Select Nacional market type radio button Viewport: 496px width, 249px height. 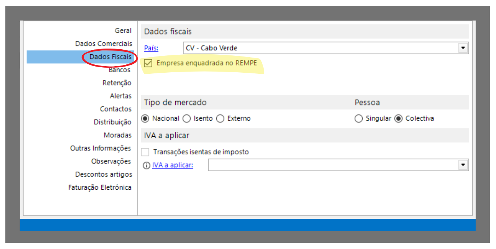click(x=145, y=118)
